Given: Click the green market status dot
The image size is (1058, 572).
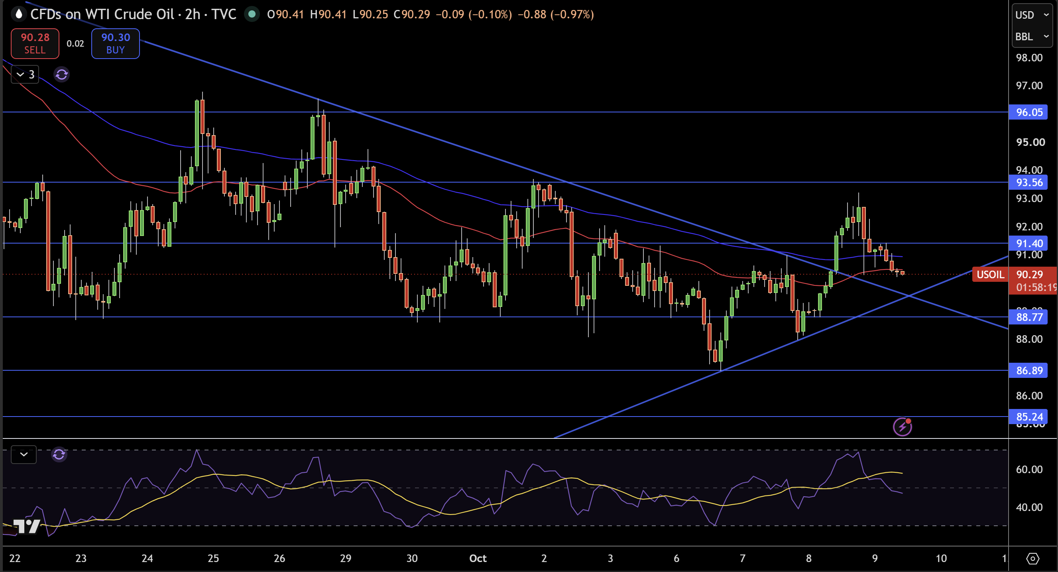Looking at the screenshot, I should [252, 14].
